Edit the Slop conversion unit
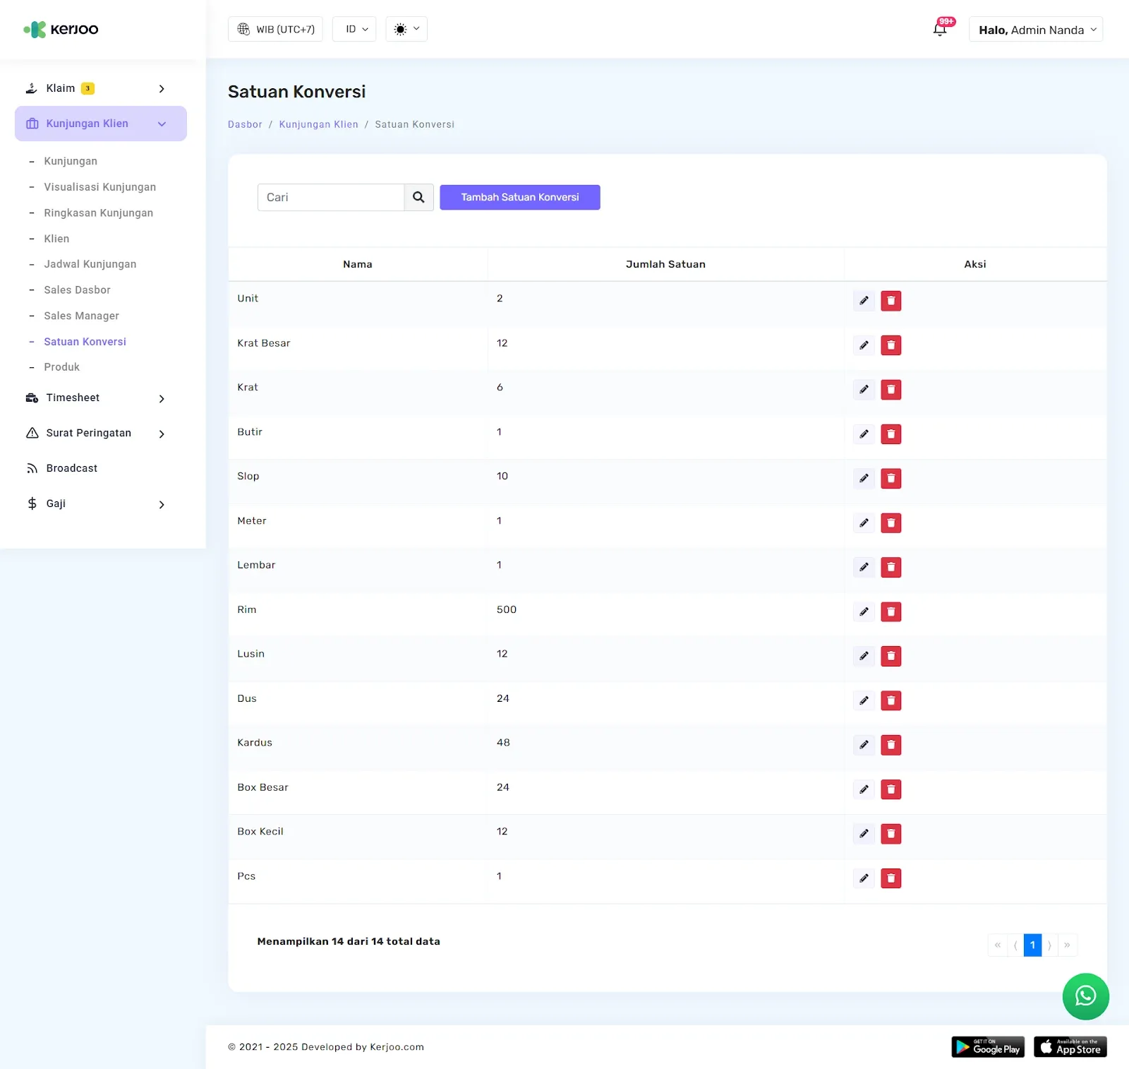The image size is (1129, 1069). tap(864, 479)
